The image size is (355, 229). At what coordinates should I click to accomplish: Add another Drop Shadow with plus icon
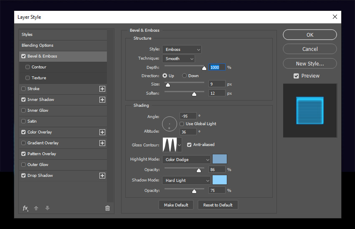(102, 176)
